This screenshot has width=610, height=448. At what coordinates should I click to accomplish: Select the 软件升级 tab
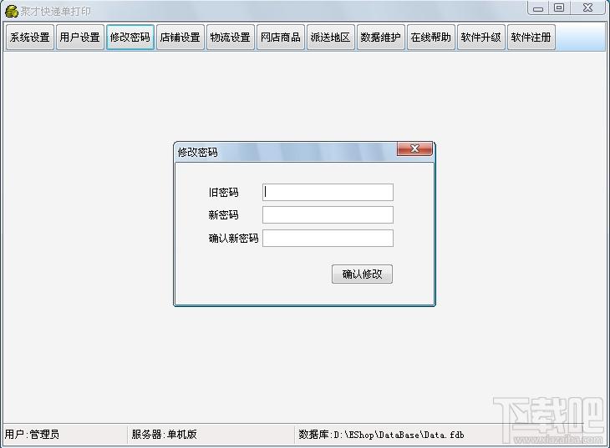click(481, 38)
